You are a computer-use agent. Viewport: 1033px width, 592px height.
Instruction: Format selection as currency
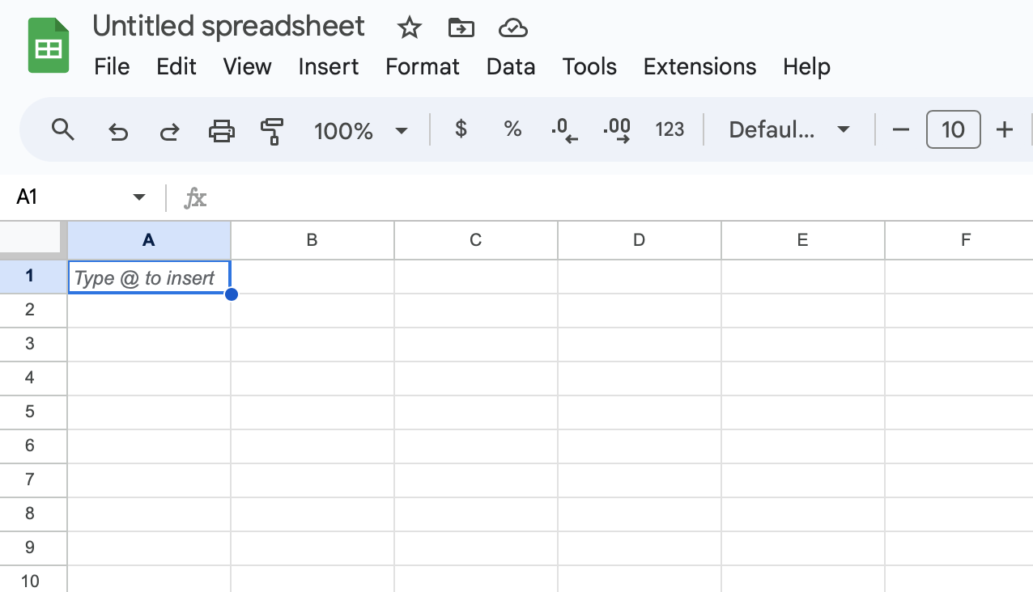coord(461,129)
